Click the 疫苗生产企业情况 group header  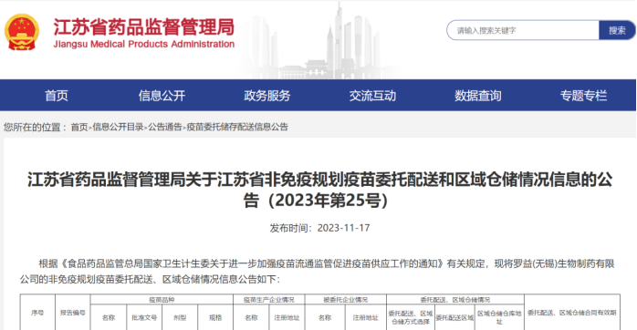tap(269, 300)
